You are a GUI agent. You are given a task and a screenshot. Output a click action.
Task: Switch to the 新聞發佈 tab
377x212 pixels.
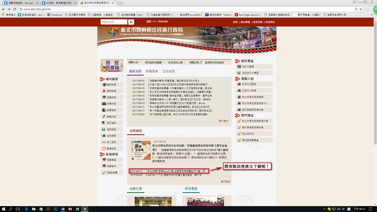pyautogui.click(x=152, y=71)
